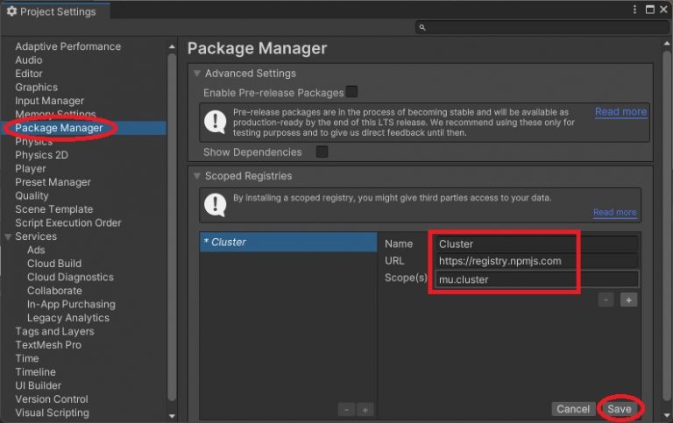Toggle the Show Dependencies checkbox
The width and height of the screenshot is (673, 423).
pyautogui.click(x=322, y=152)
